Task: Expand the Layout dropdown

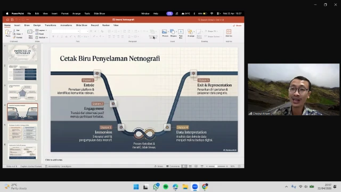Action: coord(42,30)
